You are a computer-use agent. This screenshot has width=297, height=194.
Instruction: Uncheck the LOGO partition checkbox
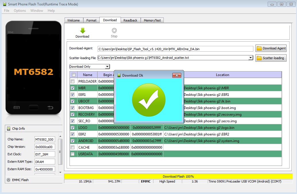click(73, 128)
